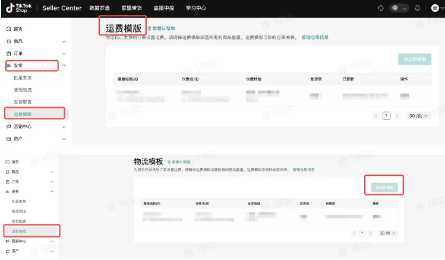Click 首页 home icon on 物流模板 page sidebar
Viewport: 445px width, 260px height.
pyautogui.click(x=8, y=162)
